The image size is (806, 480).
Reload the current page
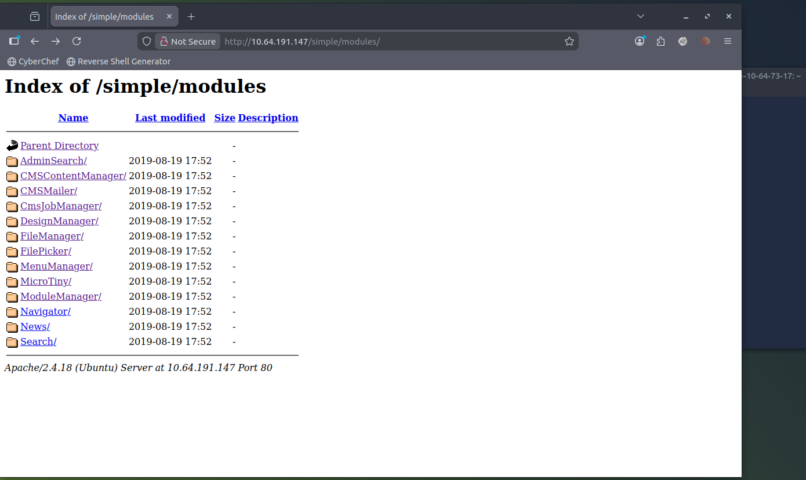(77, 41)
